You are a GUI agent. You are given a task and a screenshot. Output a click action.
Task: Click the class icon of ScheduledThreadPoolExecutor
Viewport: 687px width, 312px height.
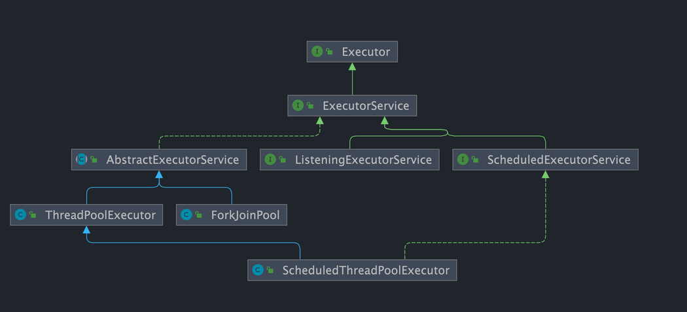point(258,270)
